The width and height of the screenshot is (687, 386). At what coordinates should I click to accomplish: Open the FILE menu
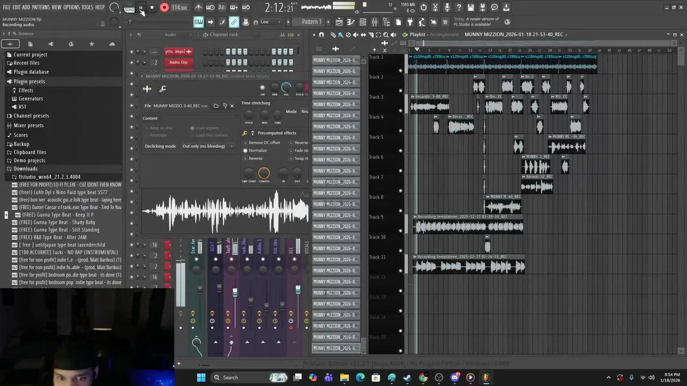click(7, 8)
